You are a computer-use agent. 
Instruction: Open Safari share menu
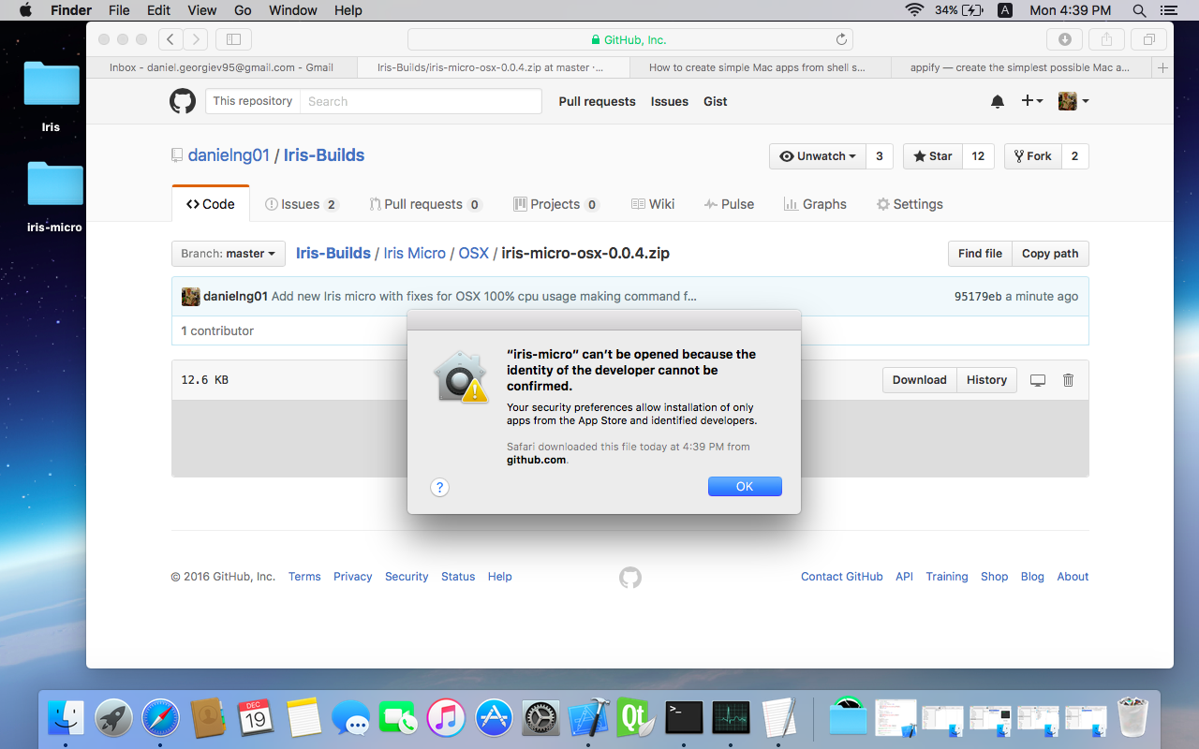tap(1106, 39)
